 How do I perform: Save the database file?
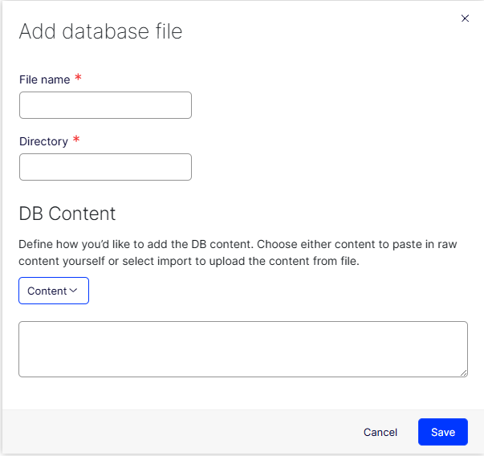[x=443, y=432]
